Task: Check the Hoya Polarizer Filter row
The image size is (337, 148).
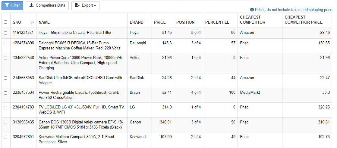Action: click(x=6, y=33)
